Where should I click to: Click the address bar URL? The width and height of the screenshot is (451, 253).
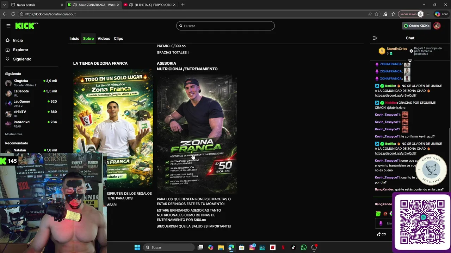(50, 14)
